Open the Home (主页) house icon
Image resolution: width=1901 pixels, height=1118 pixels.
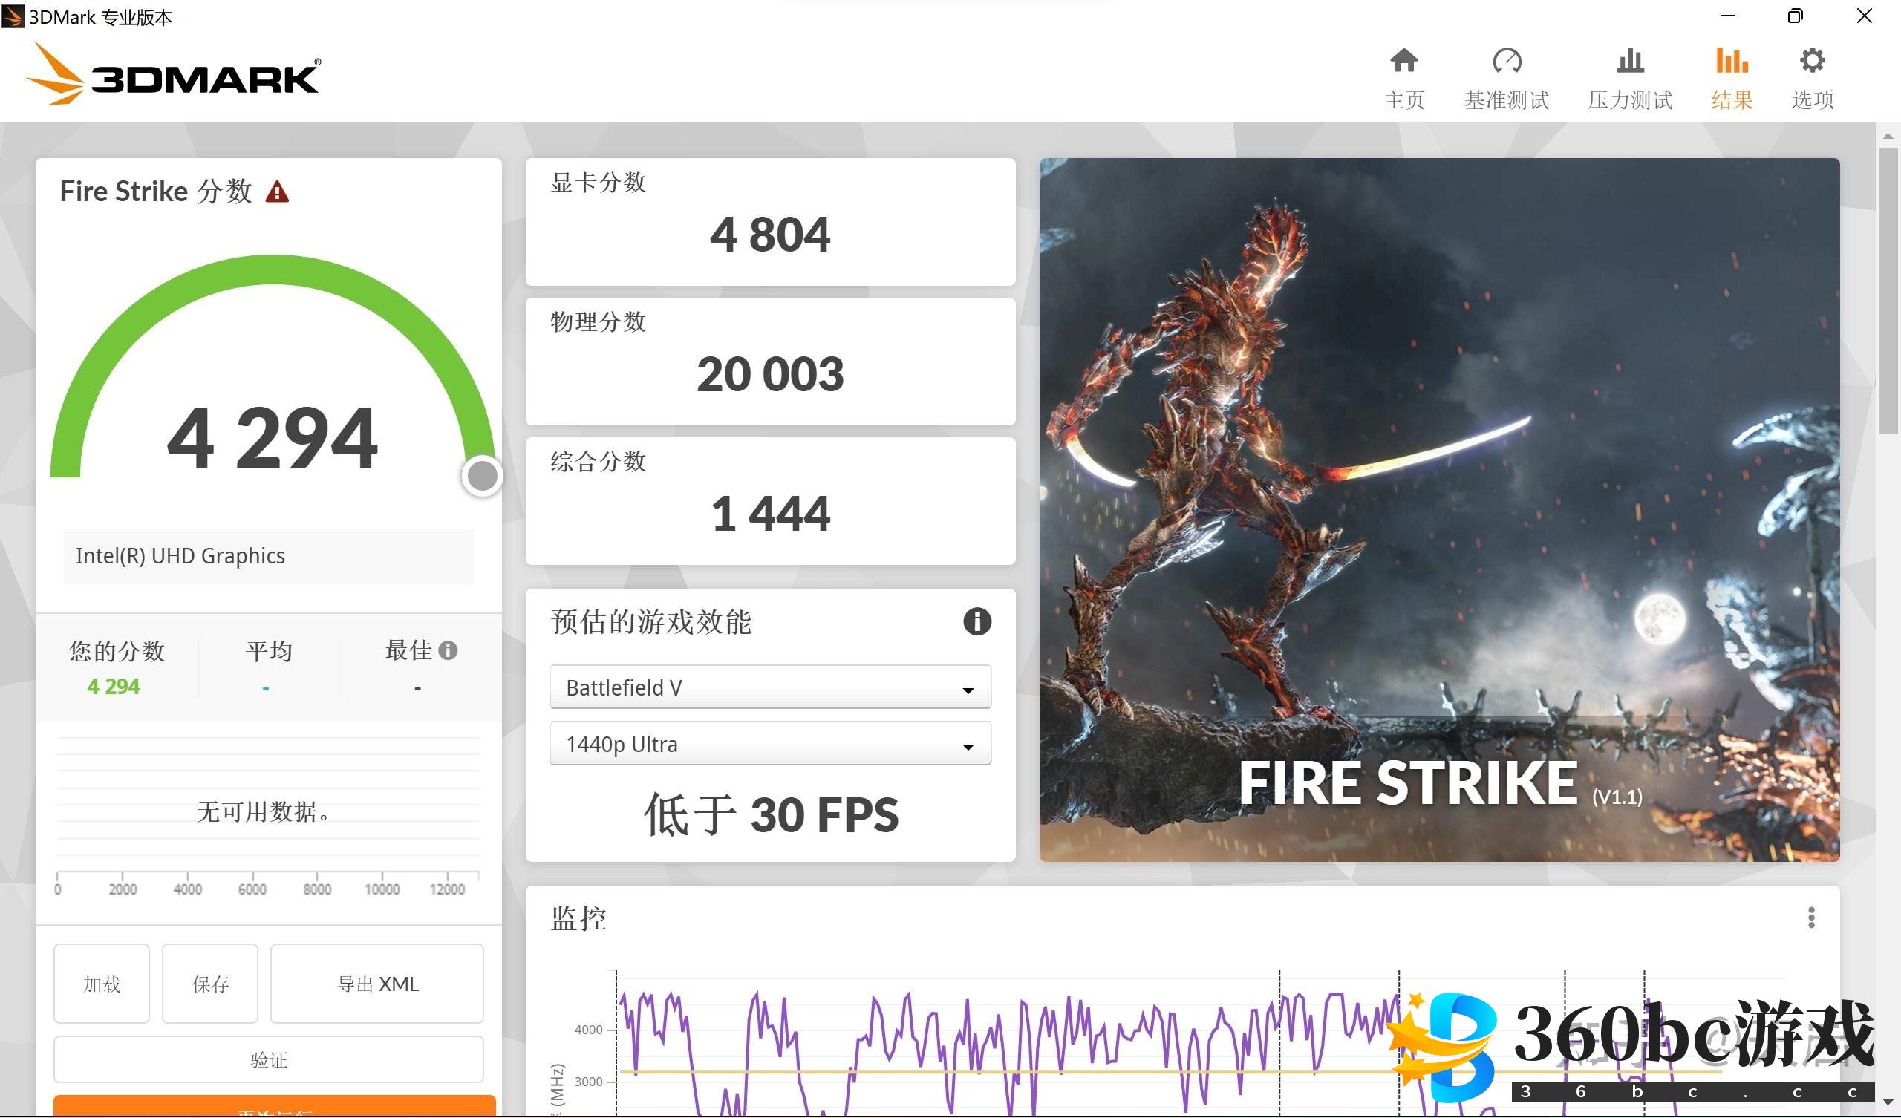pos(1403,62)
